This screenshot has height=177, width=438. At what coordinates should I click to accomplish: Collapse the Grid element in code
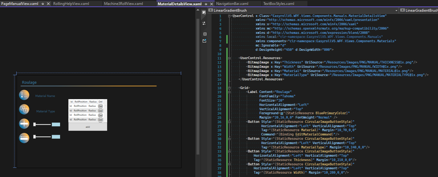point(229,88)
